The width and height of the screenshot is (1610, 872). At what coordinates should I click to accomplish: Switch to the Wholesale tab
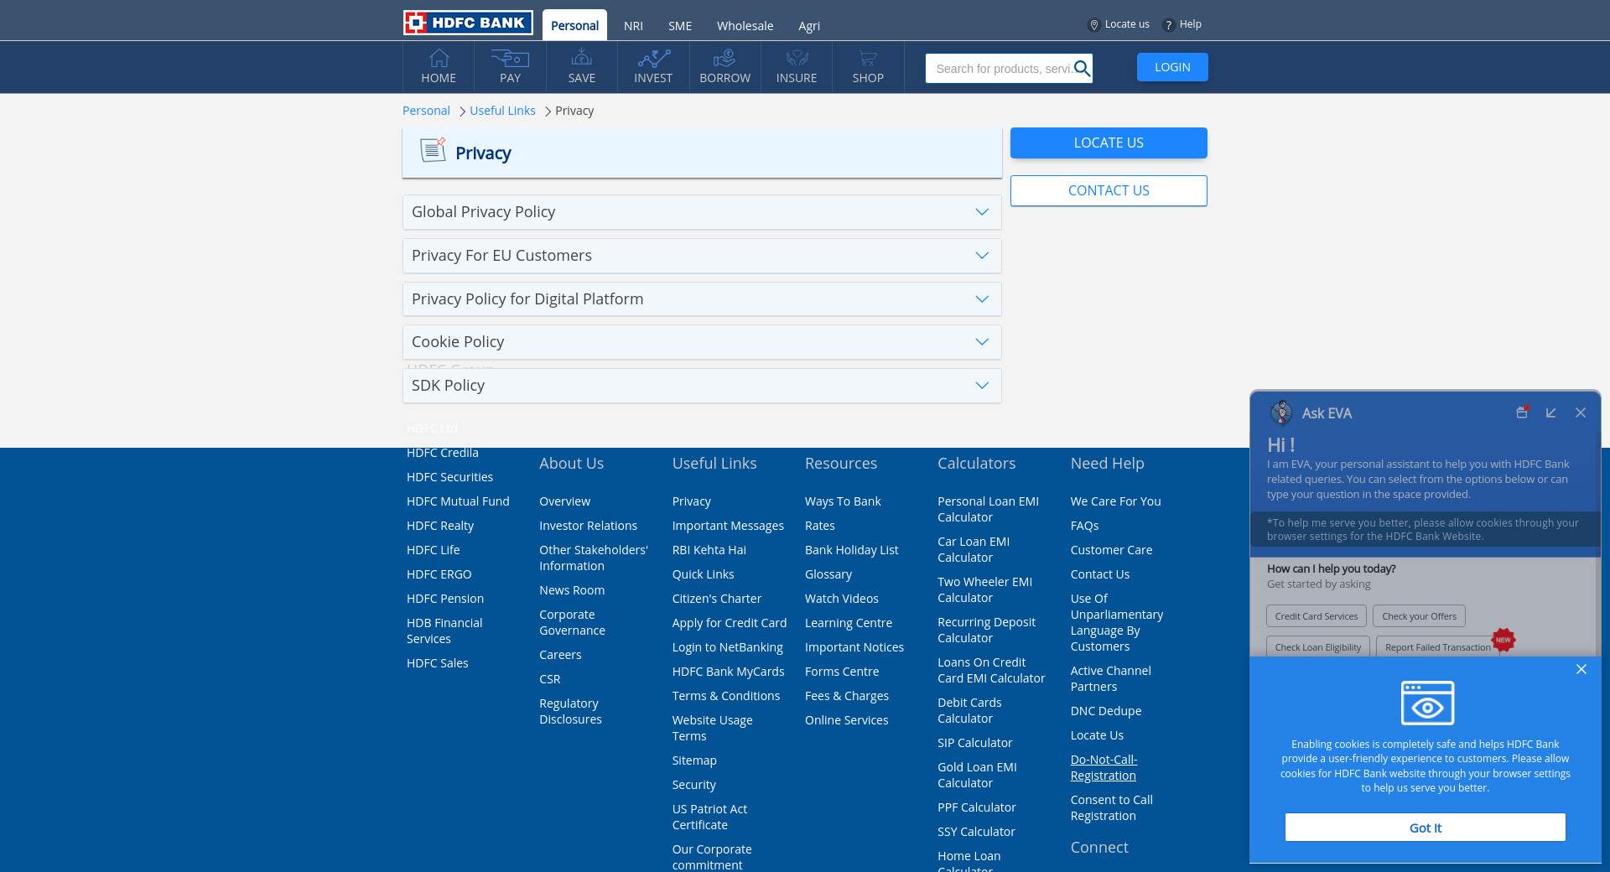pyautogui.click(x=745, y=26)
